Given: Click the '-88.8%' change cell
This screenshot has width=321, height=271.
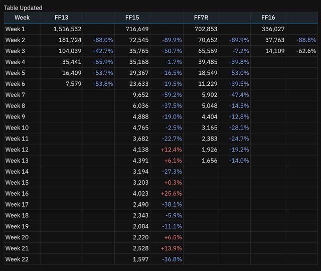Looking at the screenshot, I should point(306,40).
